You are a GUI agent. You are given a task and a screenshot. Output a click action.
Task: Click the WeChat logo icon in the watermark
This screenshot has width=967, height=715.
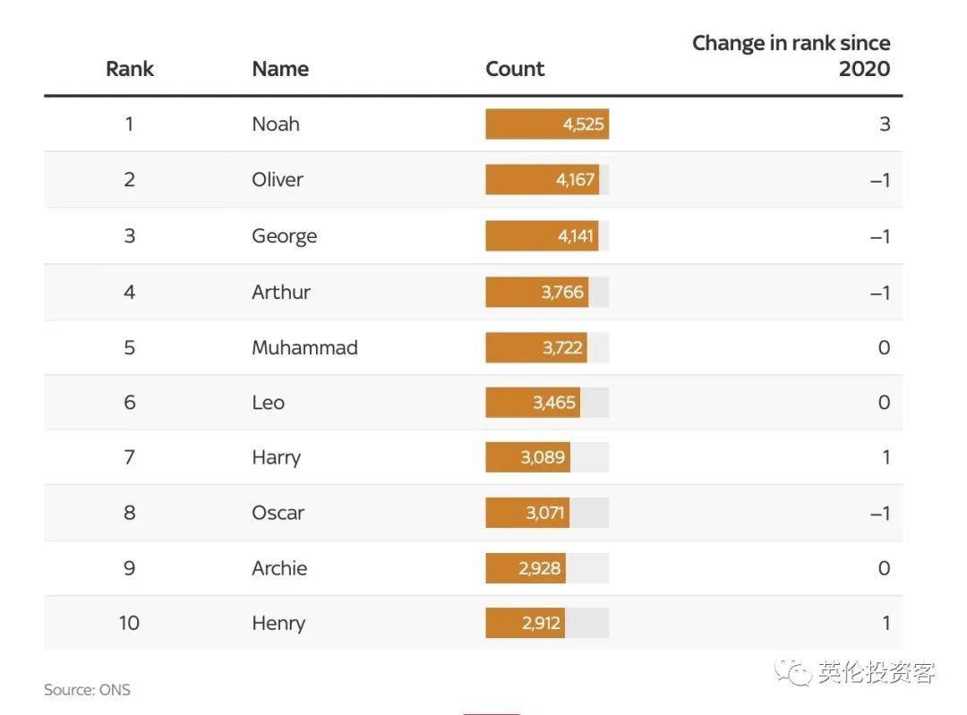click(792, 672)
